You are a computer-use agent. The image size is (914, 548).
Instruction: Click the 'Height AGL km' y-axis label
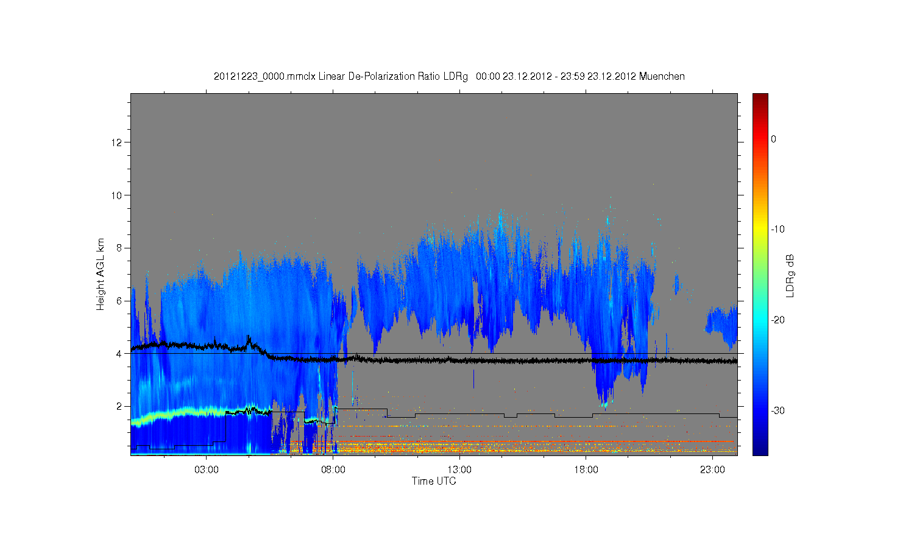pyautogui.click(x=101, y=274)
